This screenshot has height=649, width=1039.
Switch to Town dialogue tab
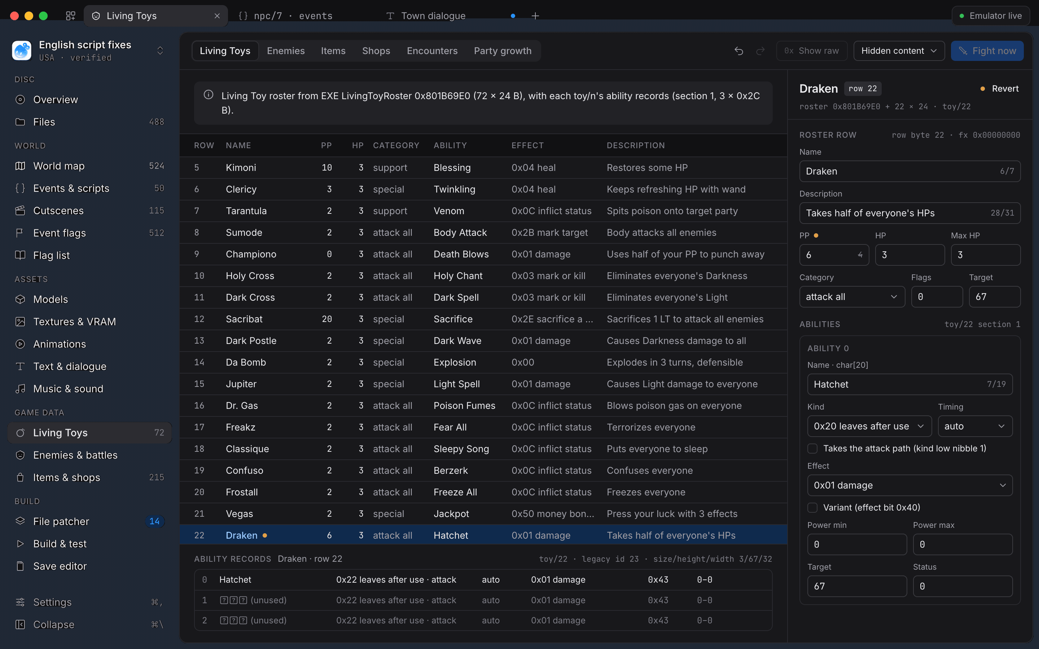tap(451, 16)
